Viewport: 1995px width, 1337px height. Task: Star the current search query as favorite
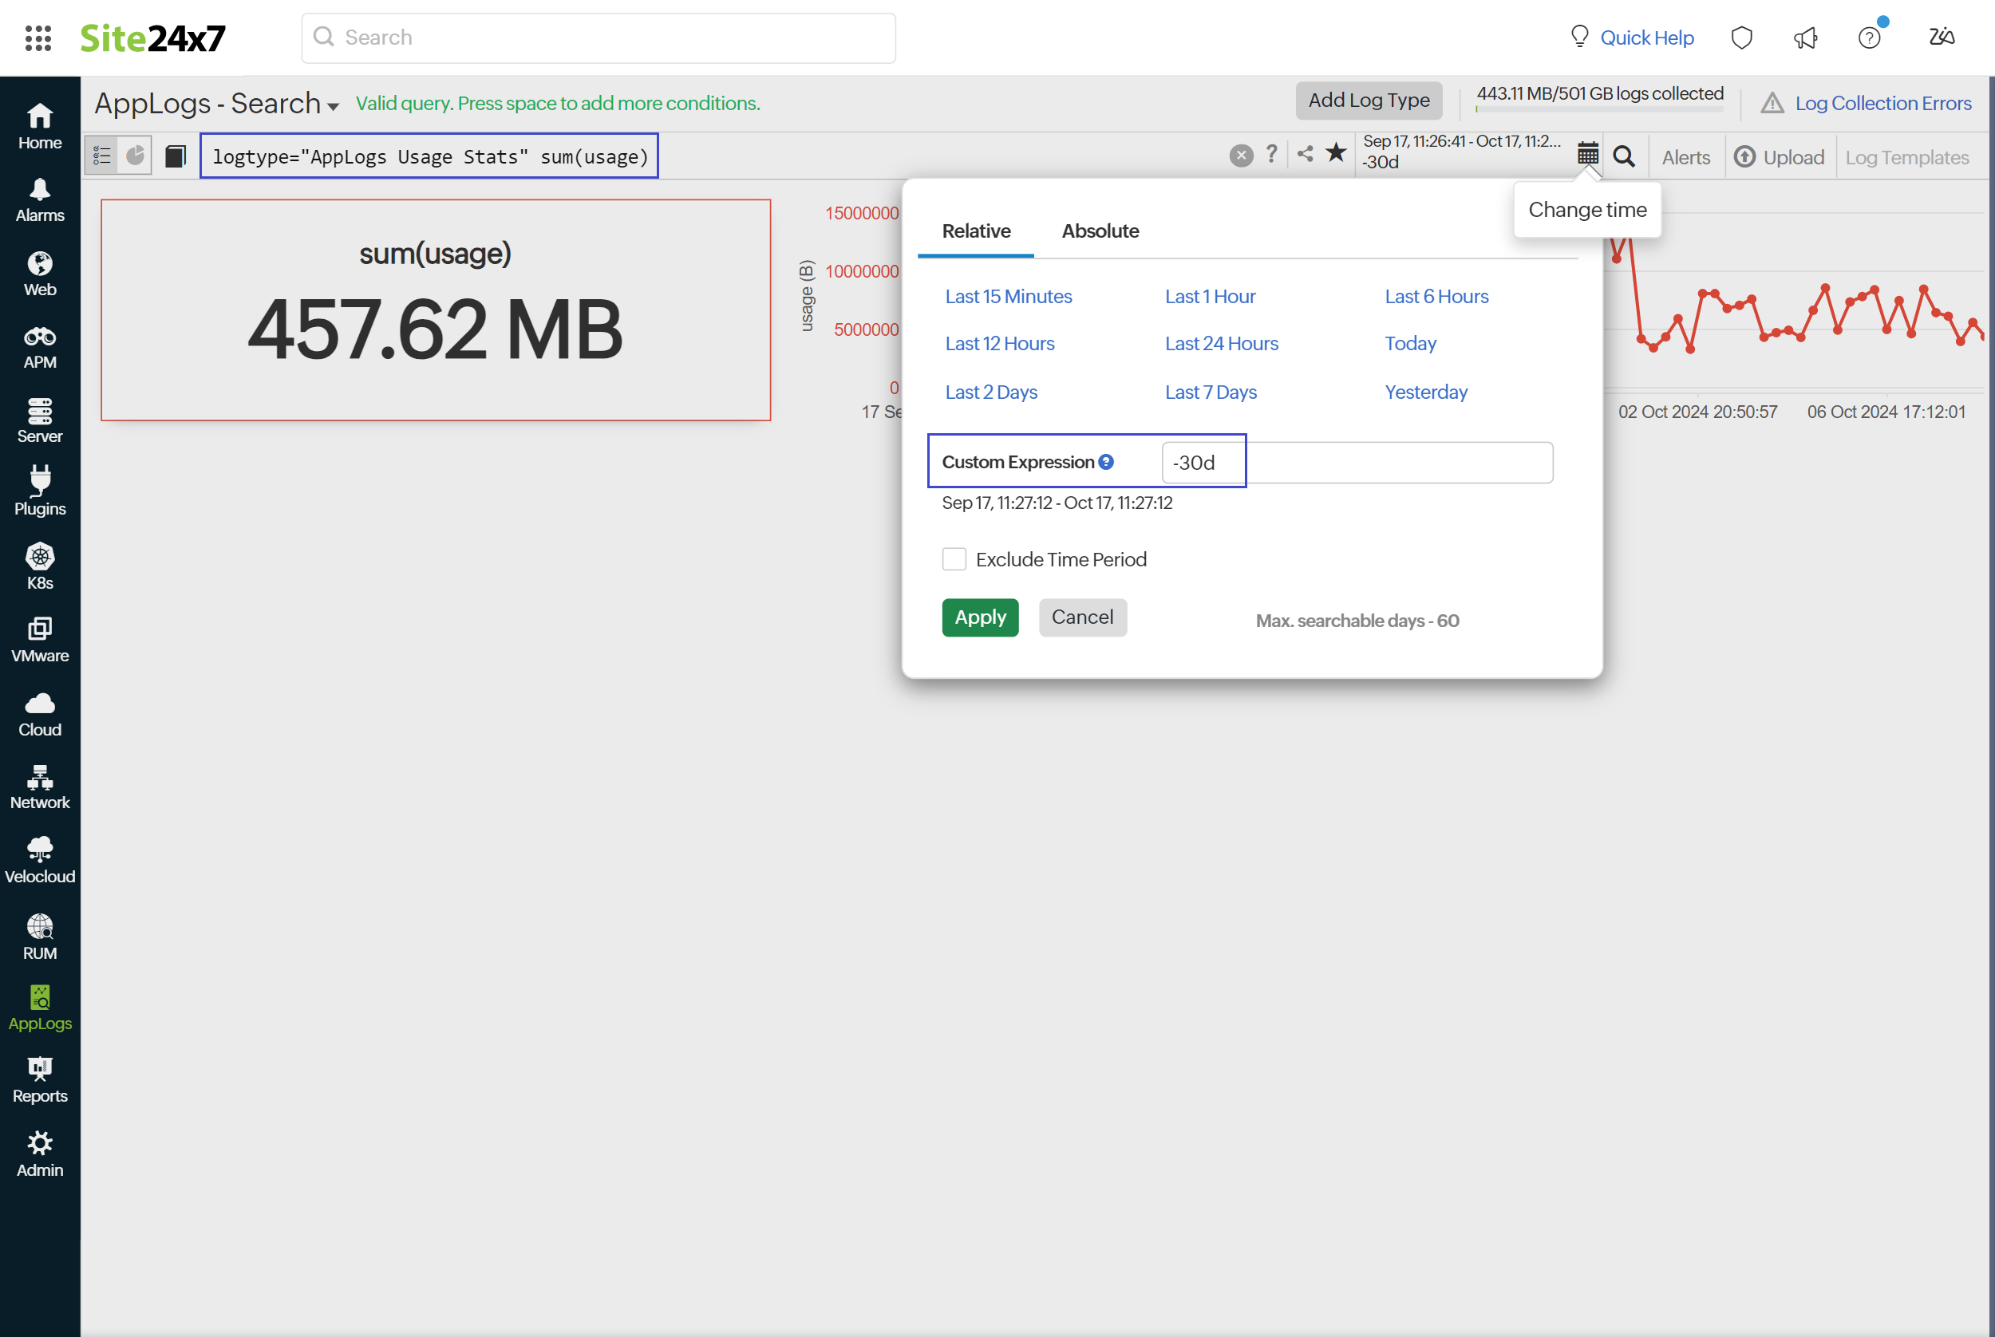(x=1336, y=154)
